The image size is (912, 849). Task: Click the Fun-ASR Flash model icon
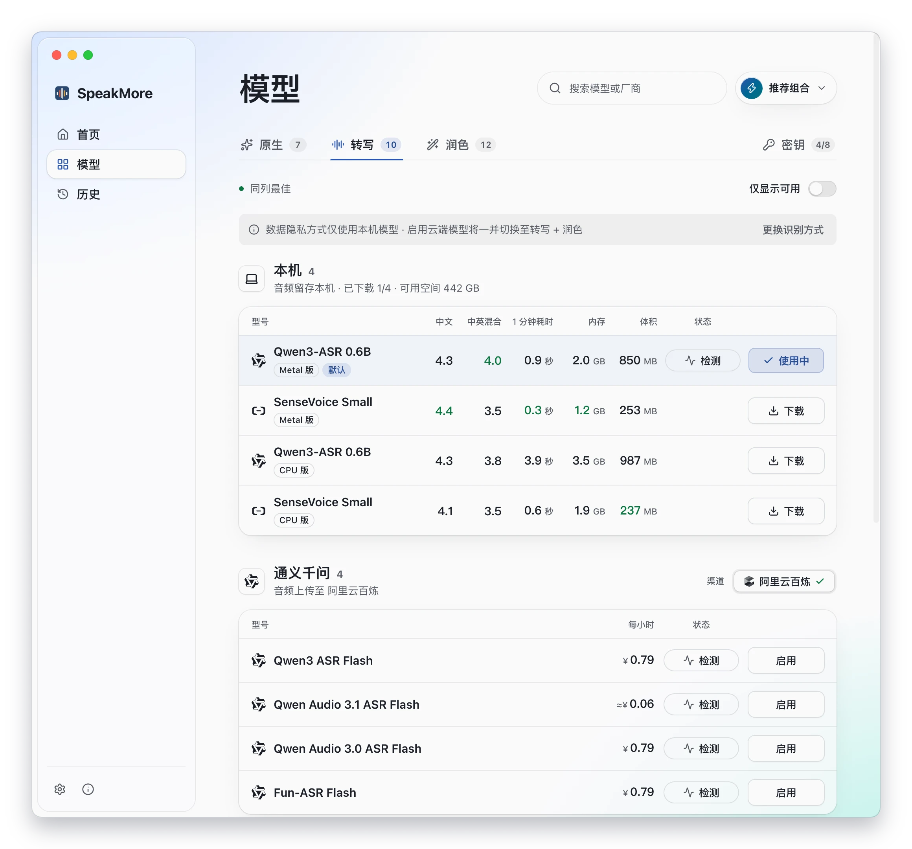click(x=259, y=792)
